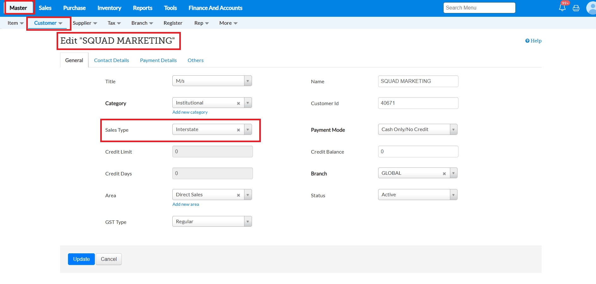Clear the Institutional category selection

pyautogui.click(x=238, y=103)
